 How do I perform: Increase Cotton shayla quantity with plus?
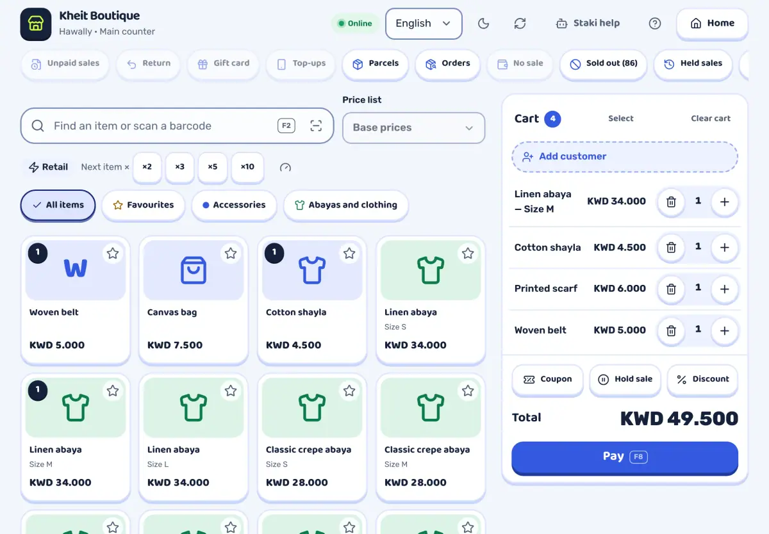(x=724, y=247)
